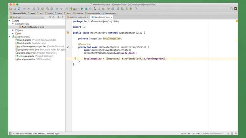
Task: Expand the folded import statement
Action: (x=85, y=27)
